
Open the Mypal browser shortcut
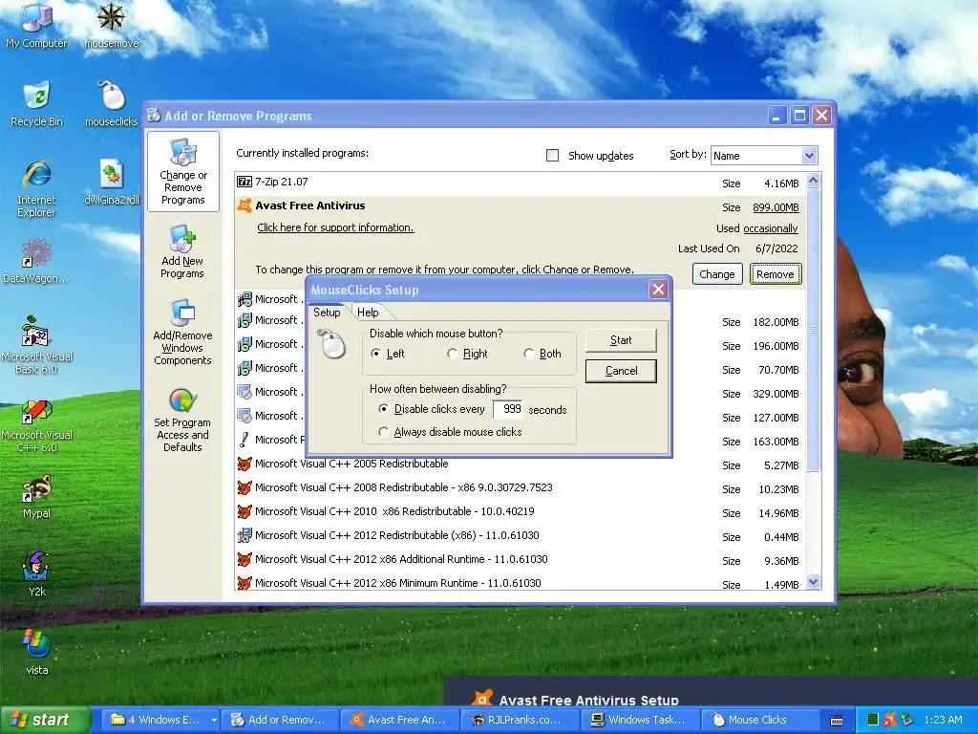[36, 496]
